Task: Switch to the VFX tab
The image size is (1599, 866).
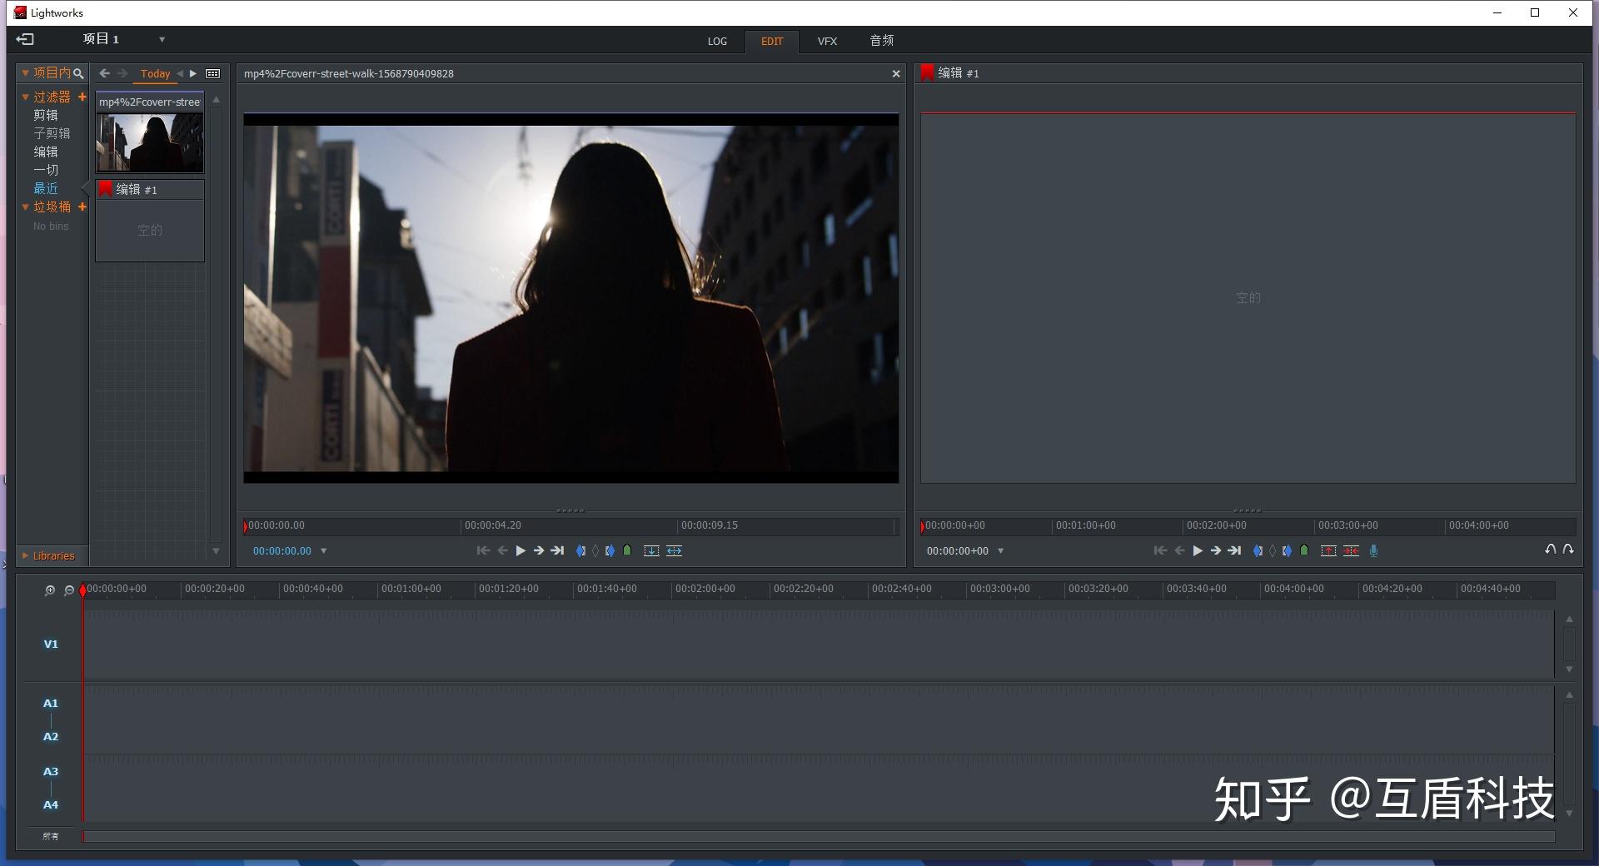Action: click(827, 41)
